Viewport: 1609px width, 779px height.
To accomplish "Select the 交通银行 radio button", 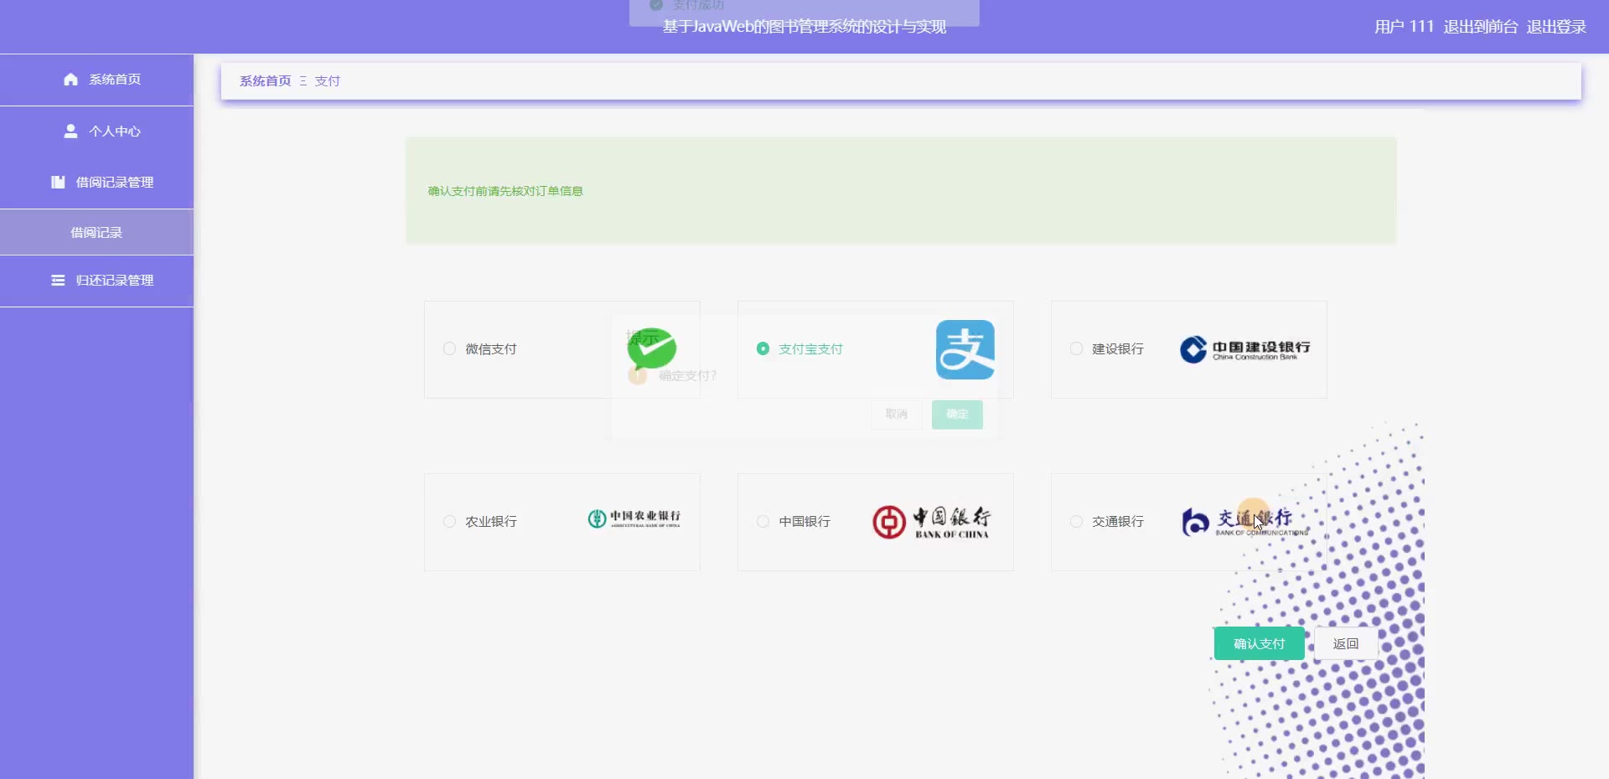I will pyautogui.click(x=1076, y=521).
